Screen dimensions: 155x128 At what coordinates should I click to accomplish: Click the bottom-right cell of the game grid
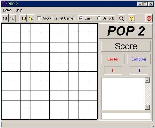(93, 115)
